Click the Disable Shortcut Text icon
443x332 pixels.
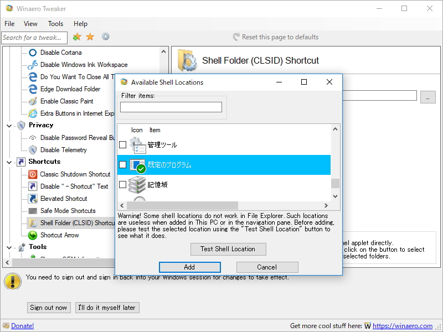coord(33,186)
